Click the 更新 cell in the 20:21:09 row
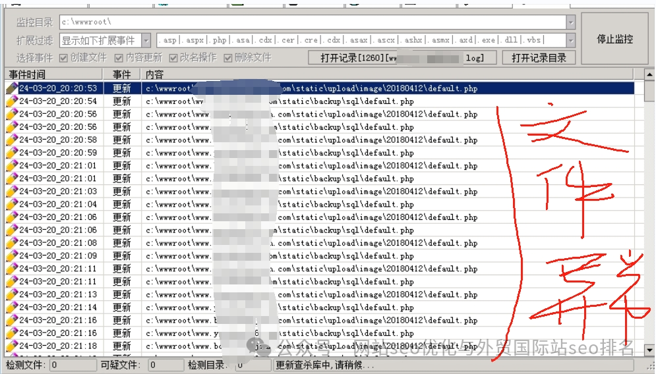Image resolution: width=656 pixels, height=374 pixels. pyautogui.click(x=122, y=255)
